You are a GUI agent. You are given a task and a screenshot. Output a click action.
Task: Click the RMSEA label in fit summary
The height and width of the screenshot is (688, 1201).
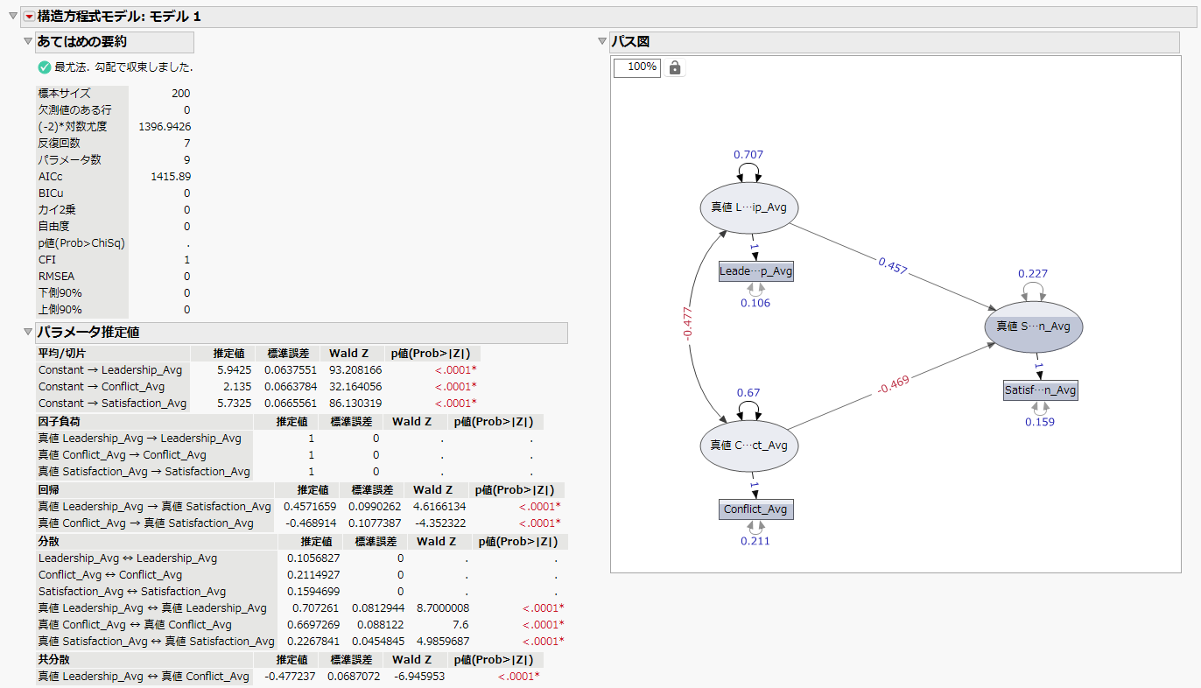pos(57,277)
